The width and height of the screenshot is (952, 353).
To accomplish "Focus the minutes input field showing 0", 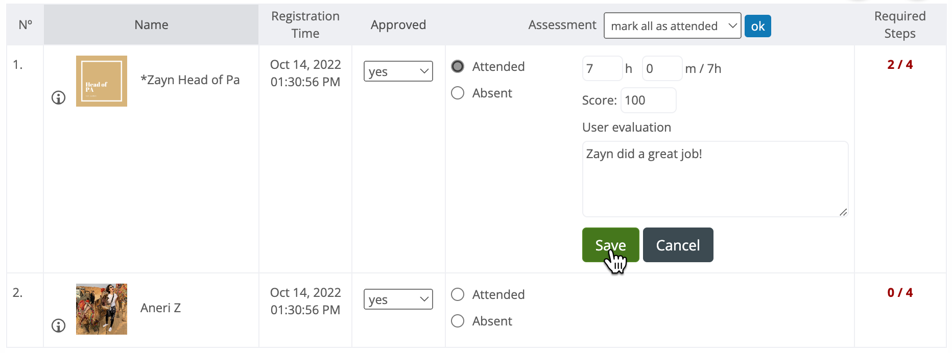I will click(x=662, y=68).
